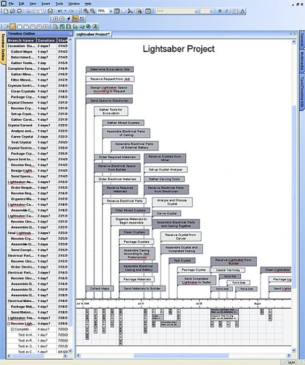
Task: Click the Receive Request from Jedi task box
Action: (110, 79)
